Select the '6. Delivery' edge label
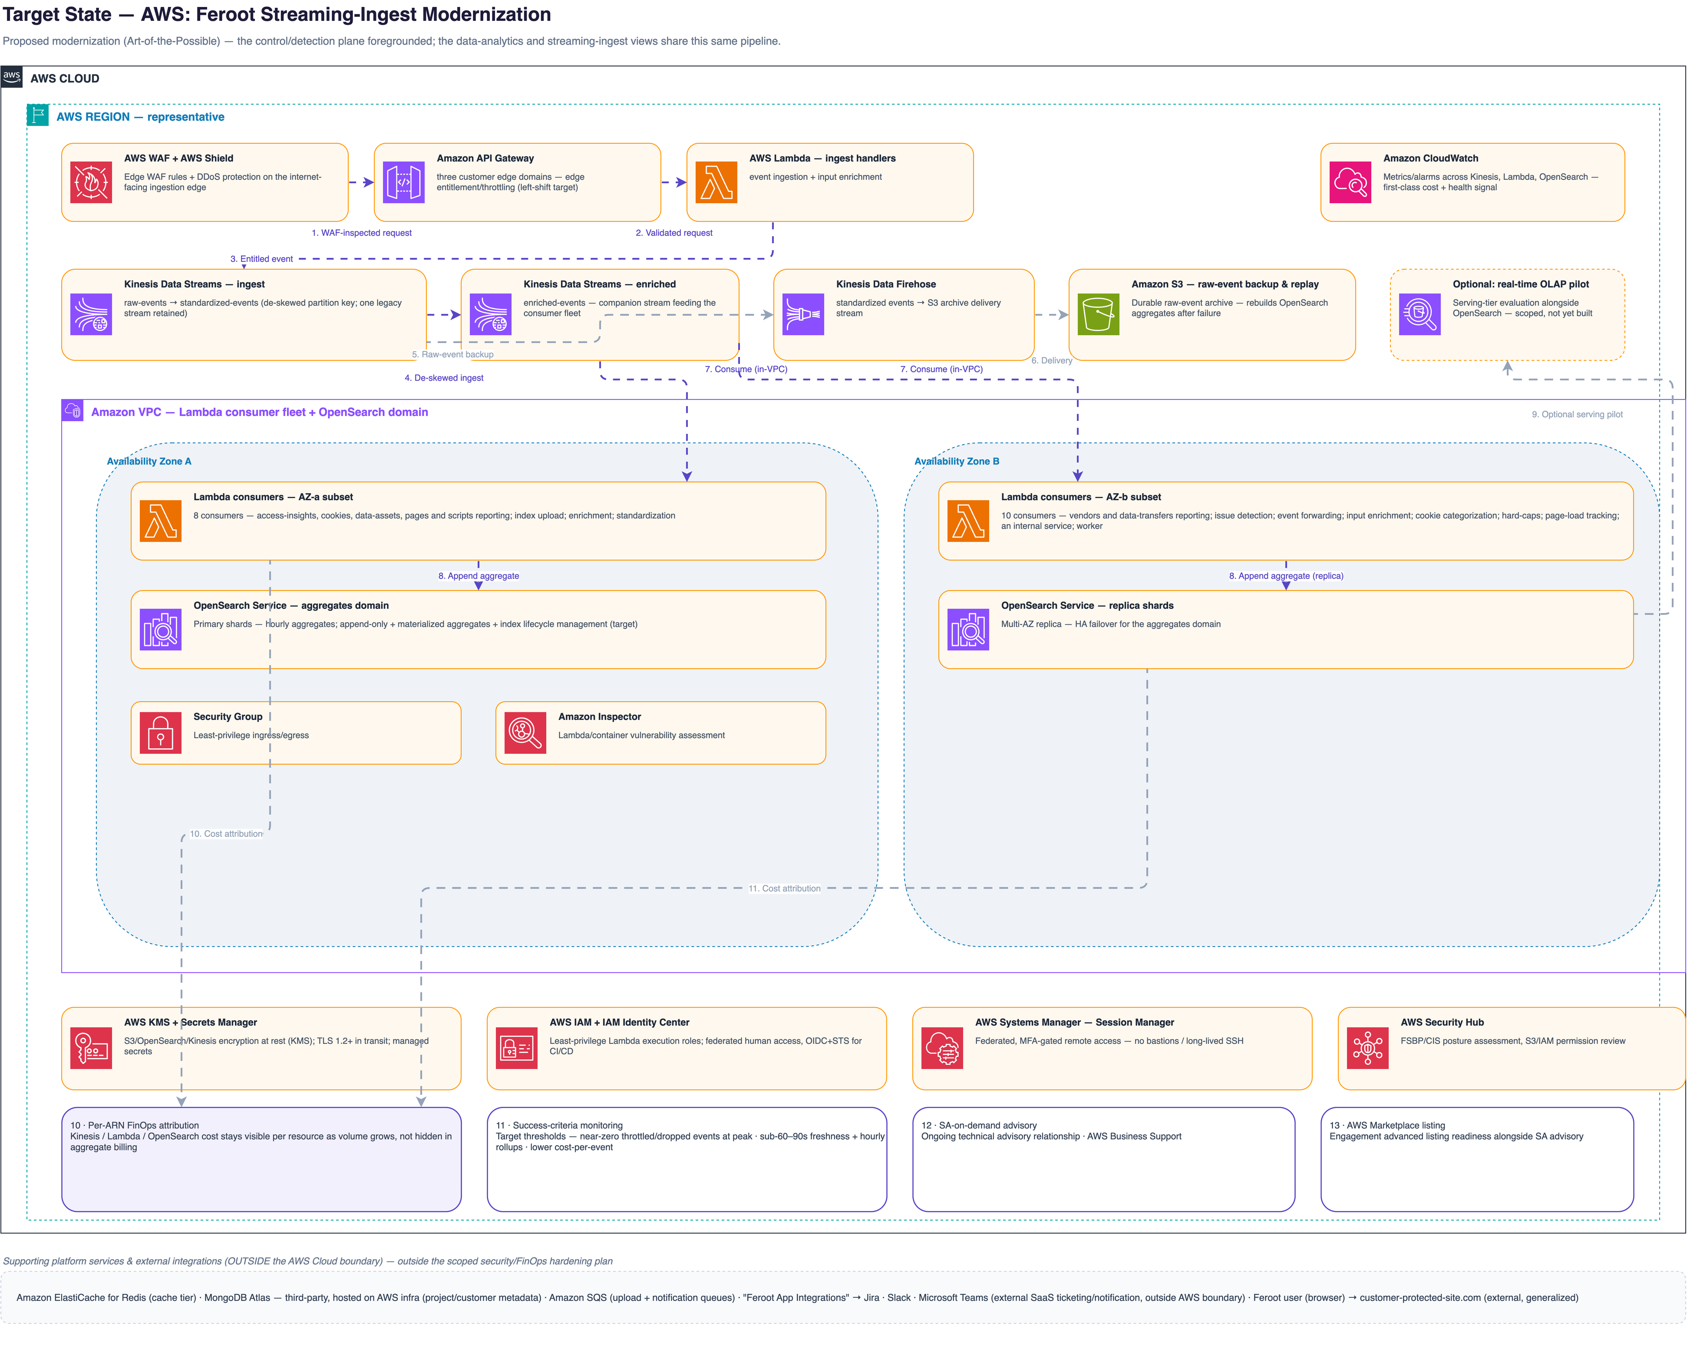The width and height of the screenshot is (1687, 1366). pyautogui.click(x=1052, y=360)
